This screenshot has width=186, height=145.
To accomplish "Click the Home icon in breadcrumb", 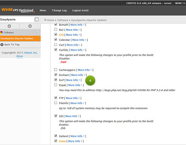I will [x=45, y=20].
